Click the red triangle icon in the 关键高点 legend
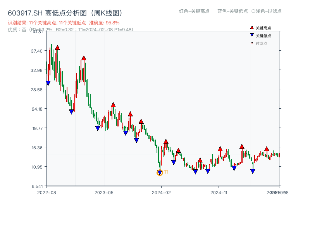The width and height of the screenshot is (310, 232). pyautogui.click(x=252, y=27)
